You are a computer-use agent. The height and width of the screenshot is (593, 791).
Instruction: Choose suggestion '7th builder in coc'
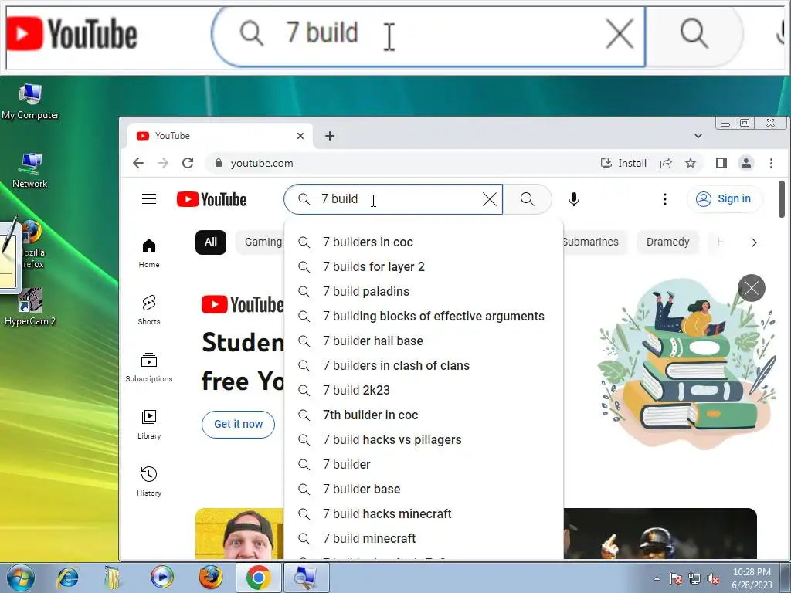(424, 415)
